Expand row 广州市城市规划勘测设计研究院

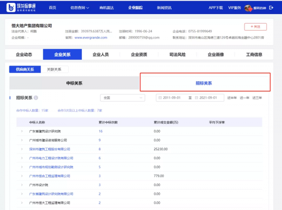[22, 167]
